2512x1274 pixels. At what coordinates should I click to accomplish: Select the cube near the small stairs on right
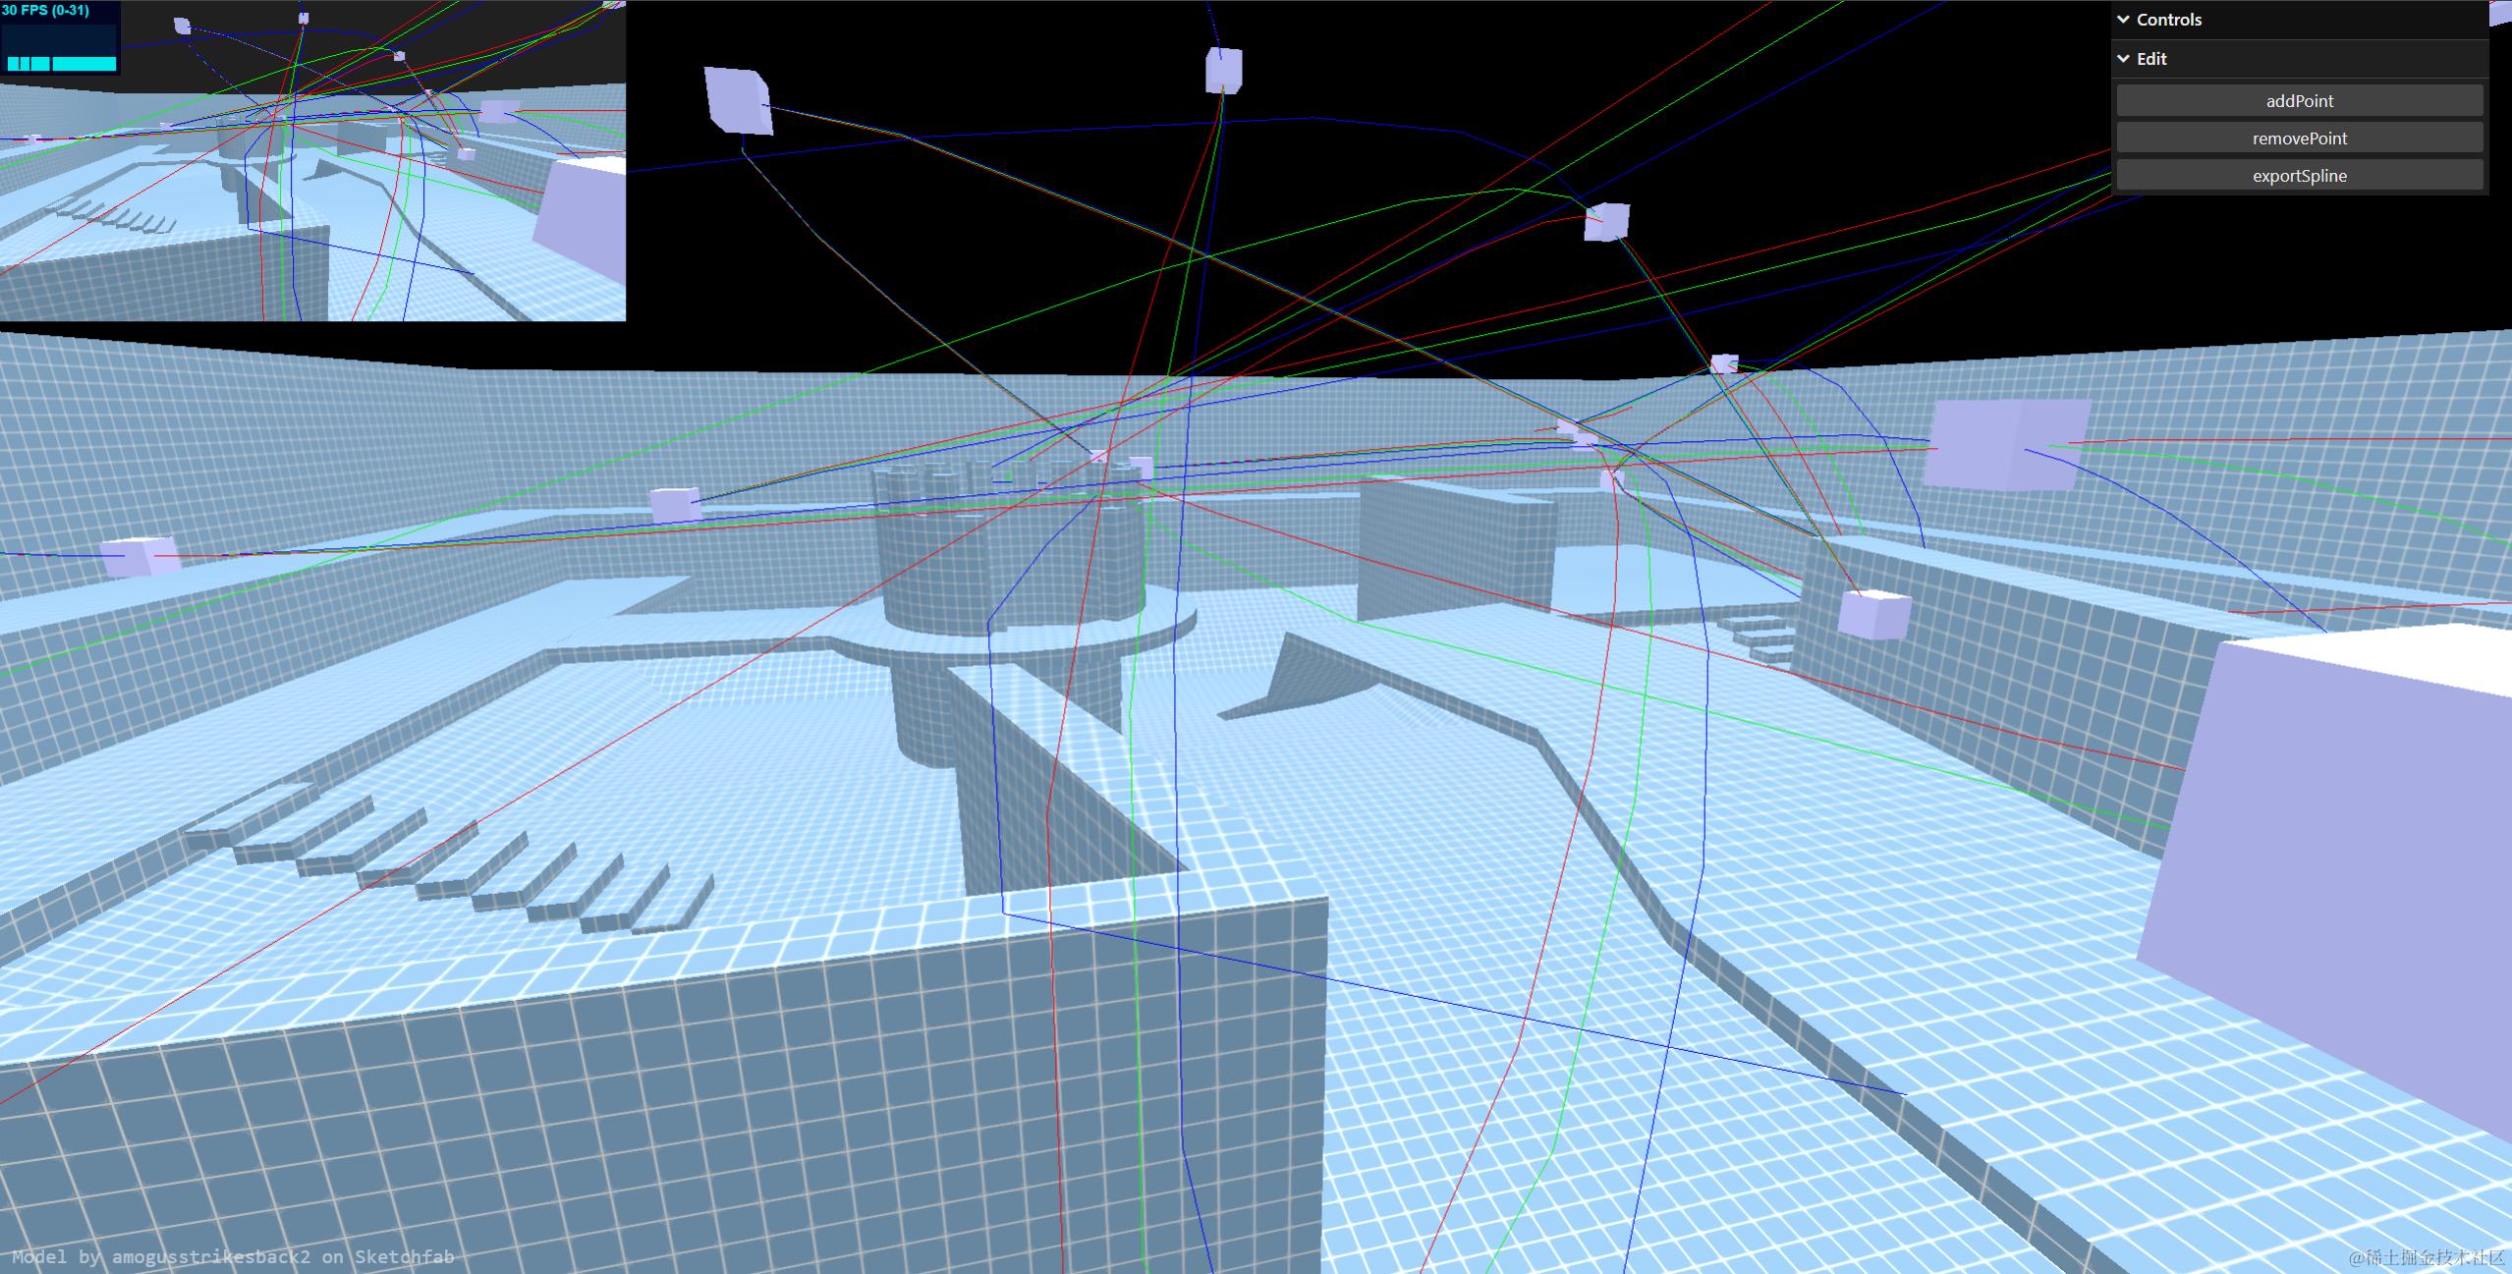[1873, 615]
